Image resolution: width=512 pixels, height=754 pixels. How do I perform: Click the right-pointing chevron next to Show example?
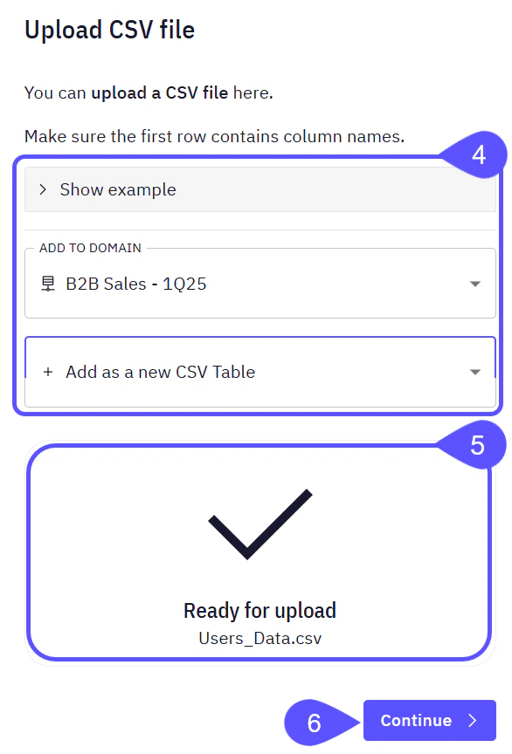click(x=42, y=188)
